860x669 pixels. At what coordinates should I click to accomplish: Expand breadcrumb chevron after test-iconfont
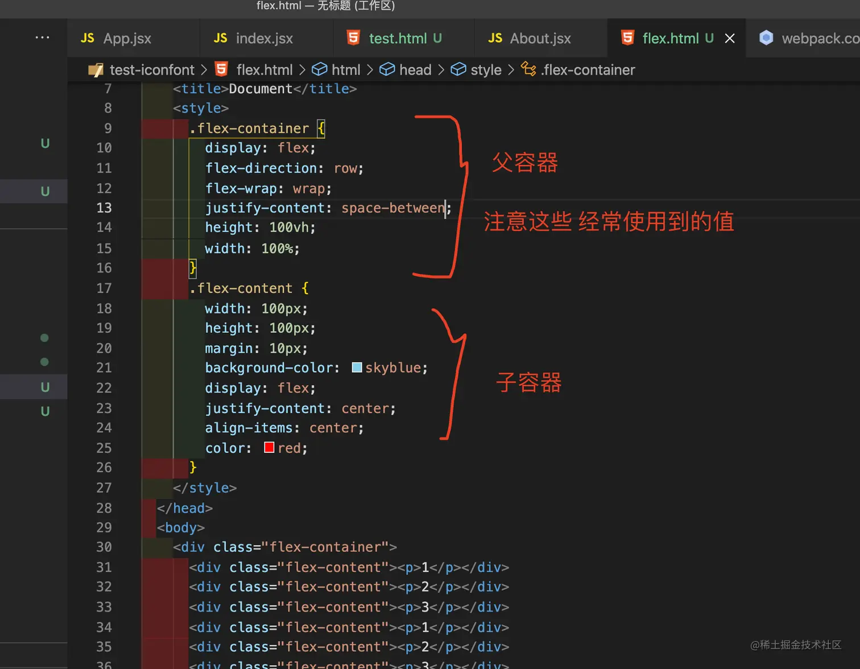click(204, 70)
